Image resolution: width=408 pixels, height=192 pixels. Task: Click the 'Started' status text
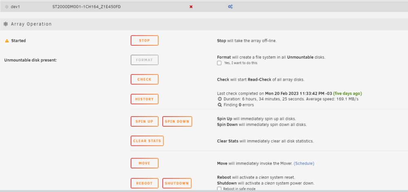(x=18, y=41)
